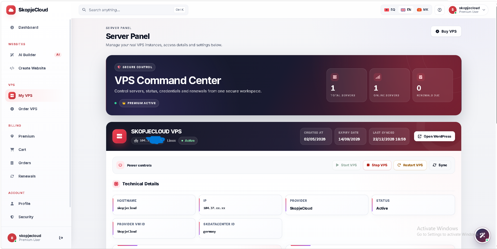The height and width of the screenshot is (249, 497).
Task: Switch language to MK Macedonian
Action: click(x=422, y=10)
